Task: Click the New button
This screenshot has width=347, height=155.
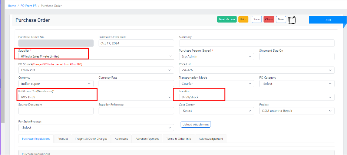Action: pyautogui.click(x=281, y=19)
